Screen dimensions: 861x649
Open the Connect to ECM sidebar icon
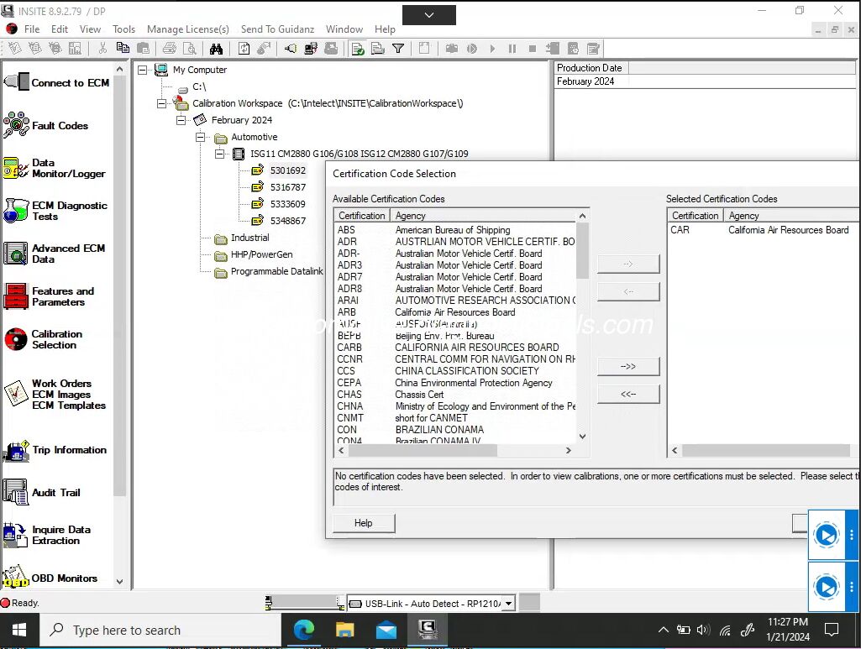click(17, 82)
